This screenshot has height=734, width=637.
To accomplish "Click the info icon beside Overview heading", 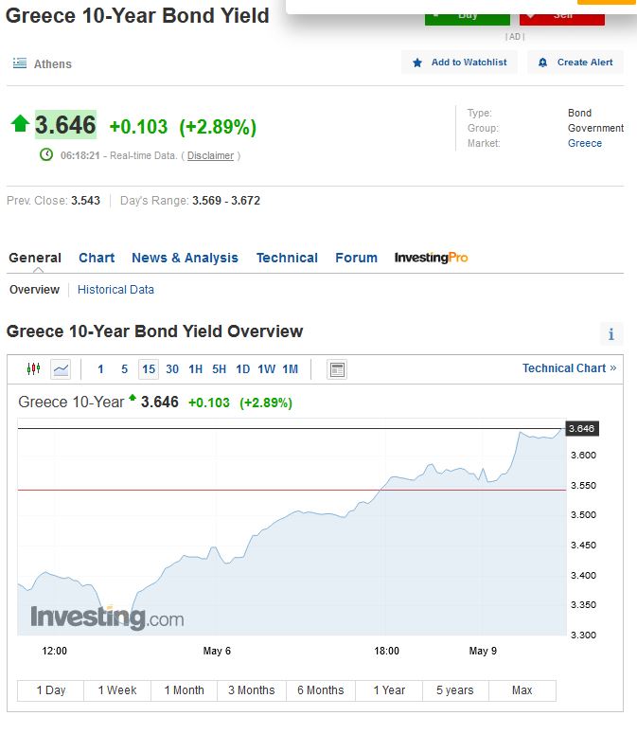I will [x=611, y=334].
